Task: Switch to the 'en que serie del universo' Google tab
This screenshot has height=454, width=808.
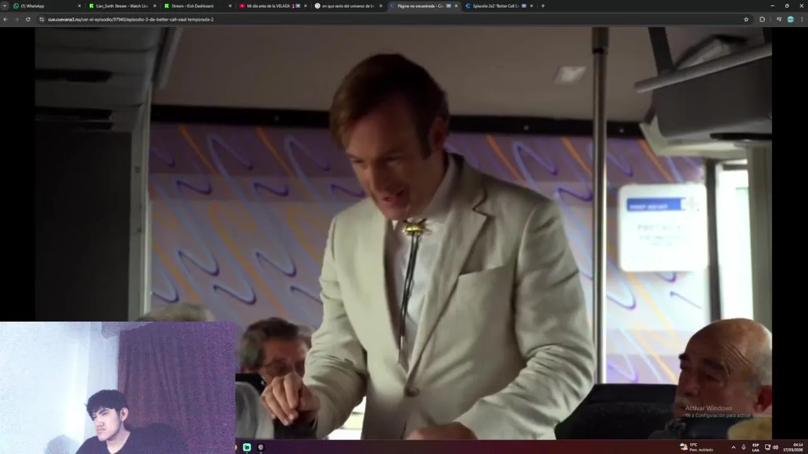Action: tap(348, 6)
